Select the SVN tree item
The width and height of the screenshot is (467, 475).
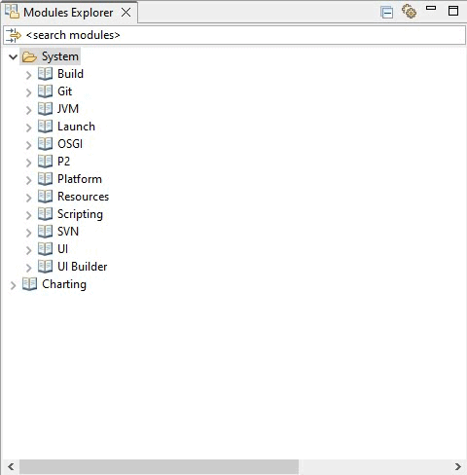tap(68, 232)
